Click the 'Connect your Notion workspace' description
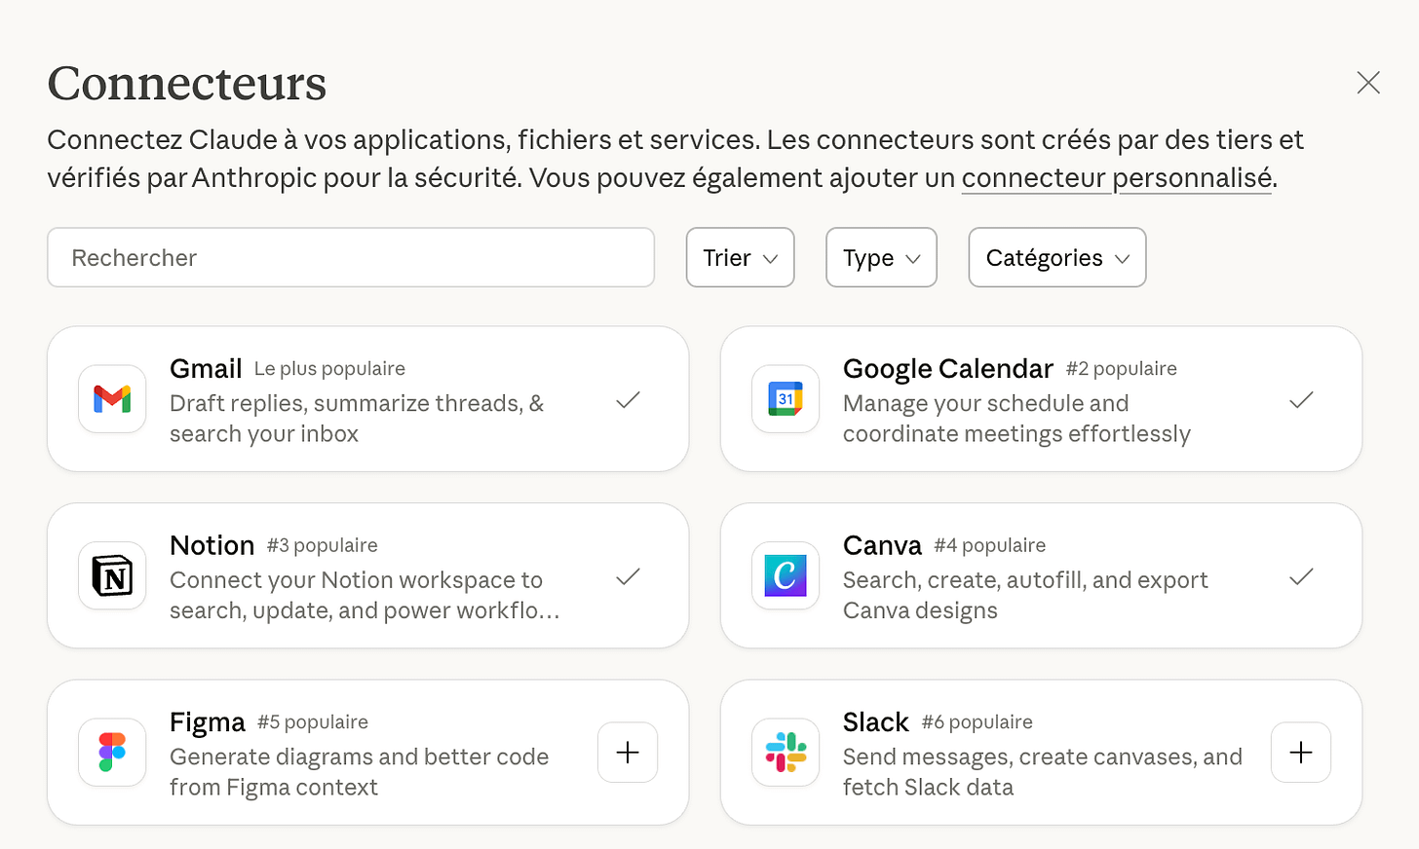This screenshot has width=1419, height=849. [x=364, y=595]
